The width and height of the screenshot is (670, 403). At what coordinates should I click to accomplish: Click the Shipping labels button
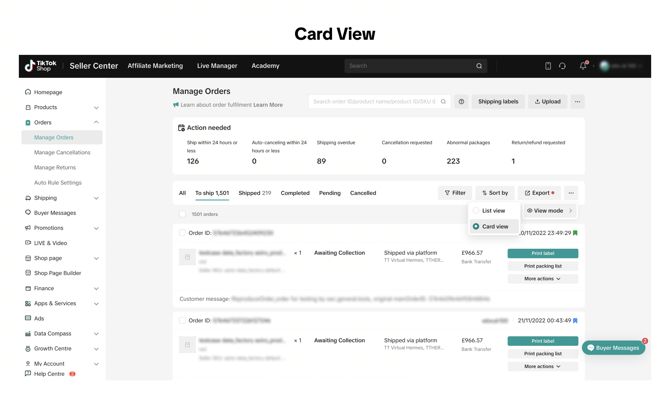(498, 101)
